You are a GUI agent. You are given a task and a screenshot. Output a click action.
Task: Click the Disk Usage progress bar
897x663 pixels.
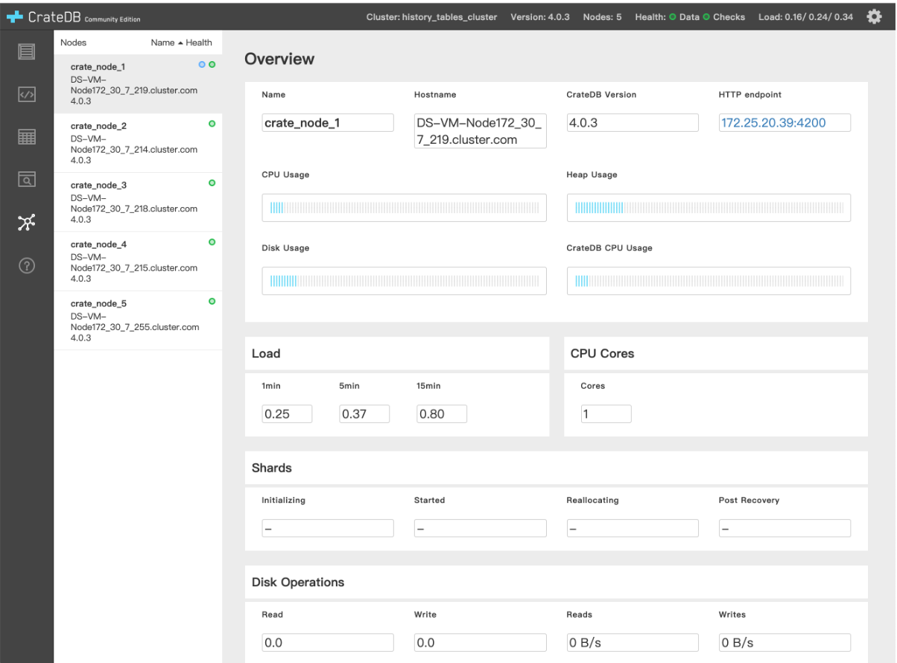tap(404, 281)
